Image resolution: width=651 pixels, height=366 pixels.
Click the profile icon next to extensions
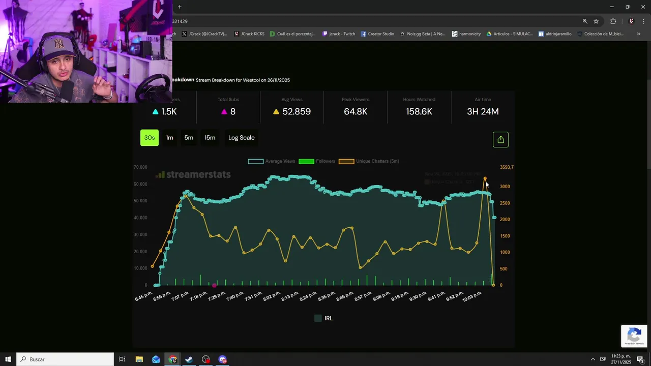click(631, 21)
